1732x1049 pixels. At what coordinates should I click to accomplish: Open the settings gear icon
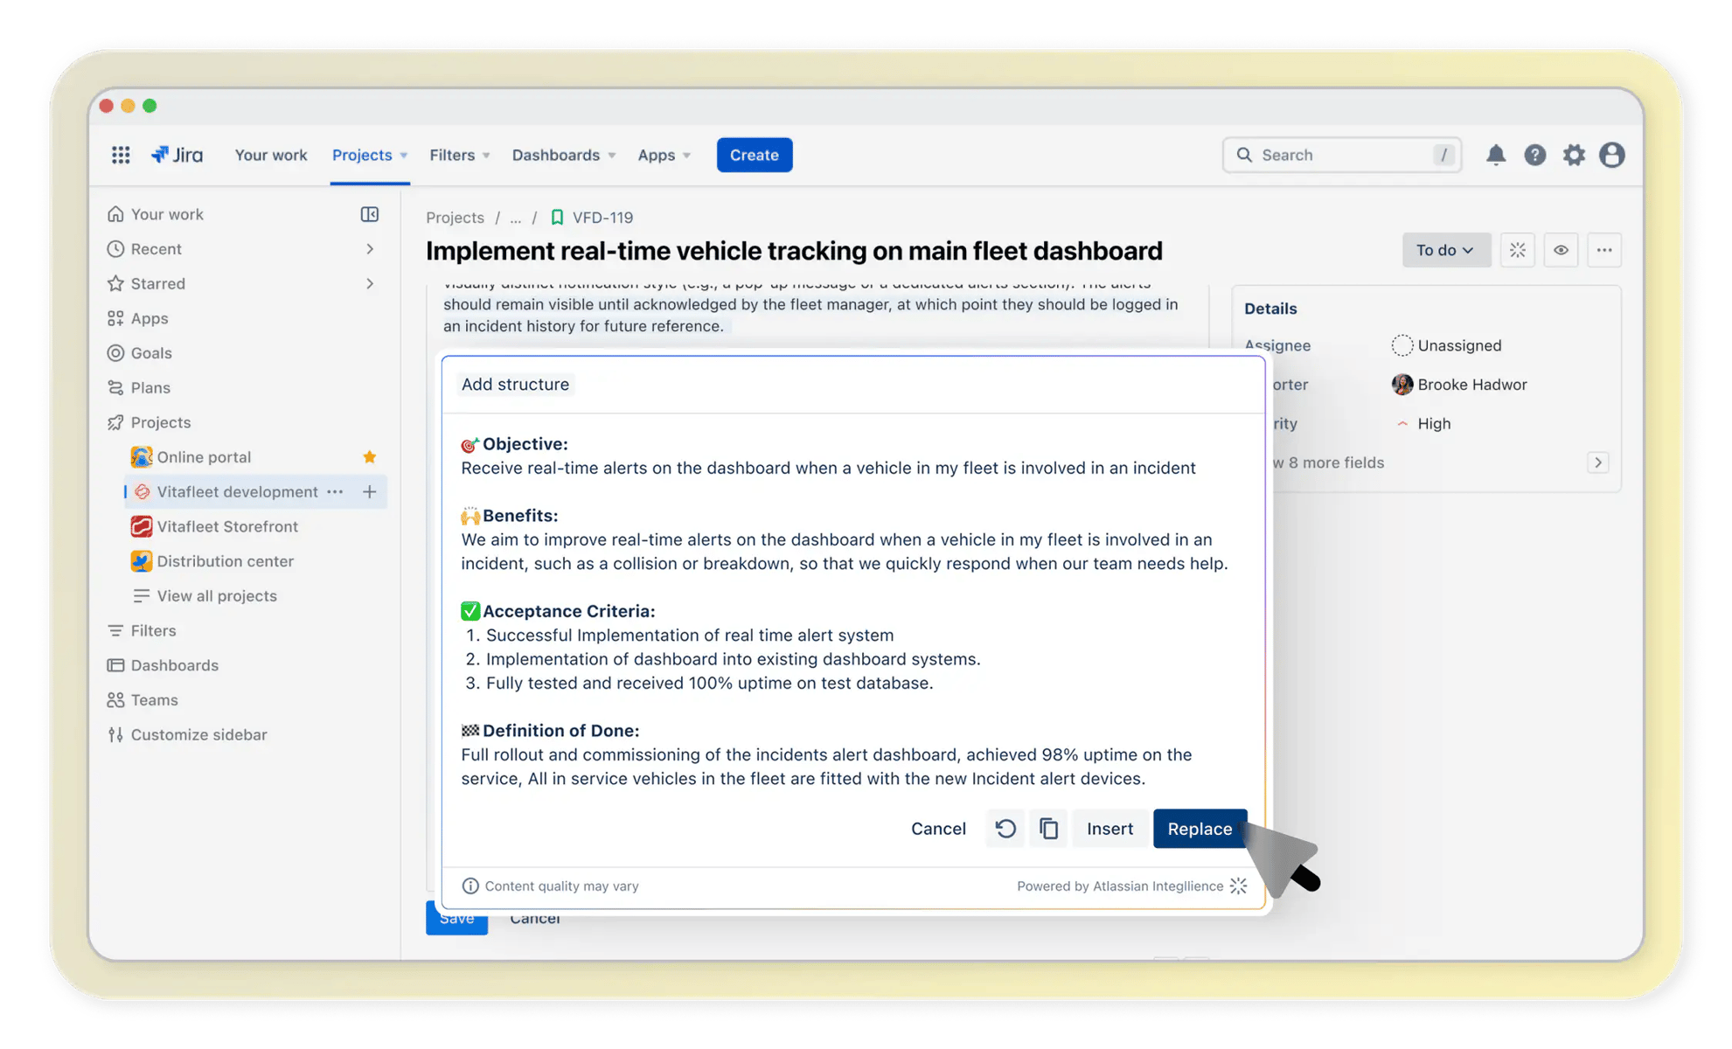pyautogui.click(x=1574, y=155)
